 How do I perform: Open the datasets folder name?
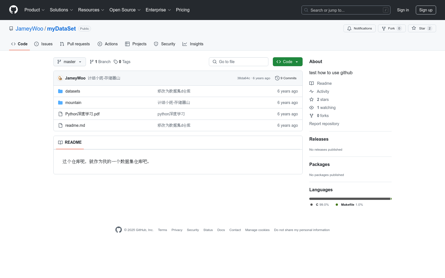[x=73, y=91]
